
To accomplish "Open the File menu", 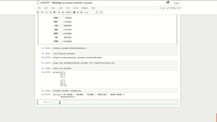I will 39,8.
